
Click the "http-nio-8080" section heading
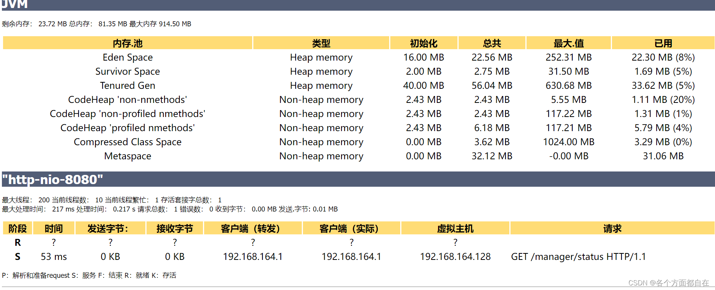[53, 179]
